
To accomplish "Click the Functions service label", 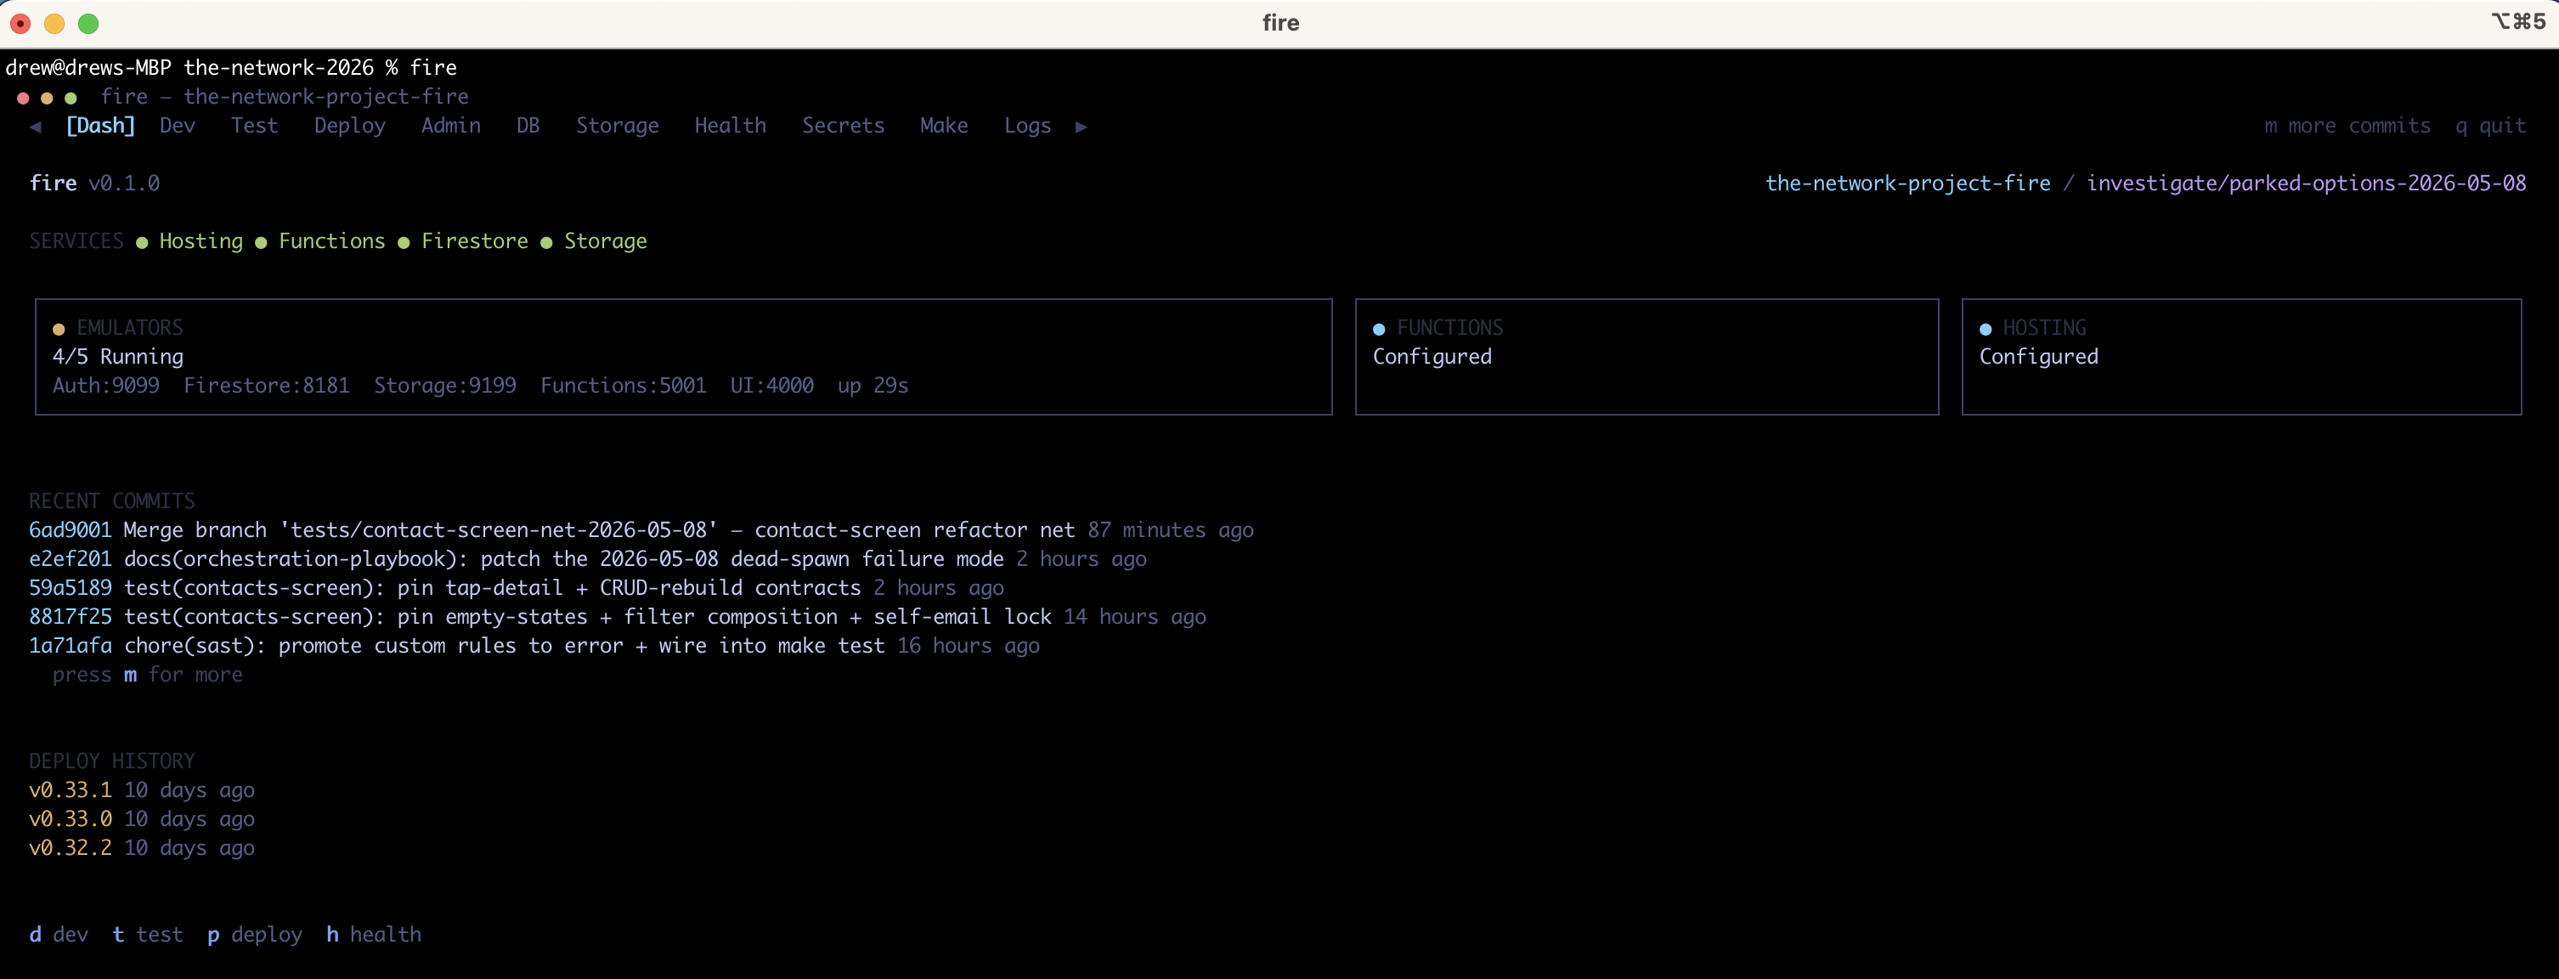I will pyautogui.click(x=332, y=241).
